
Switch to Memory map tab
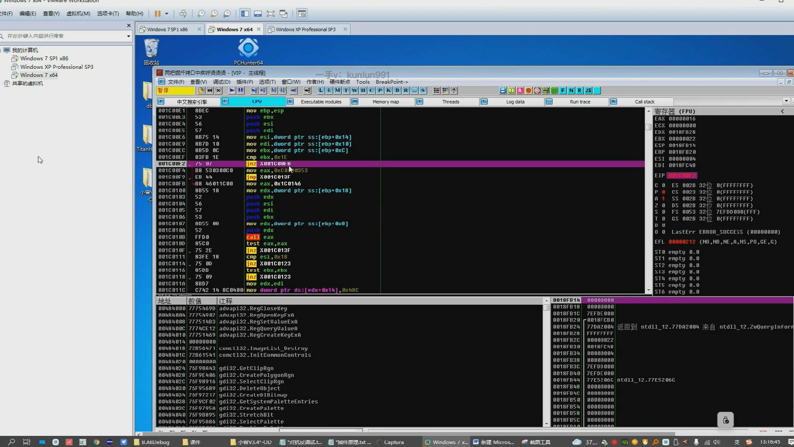(383, 102)
